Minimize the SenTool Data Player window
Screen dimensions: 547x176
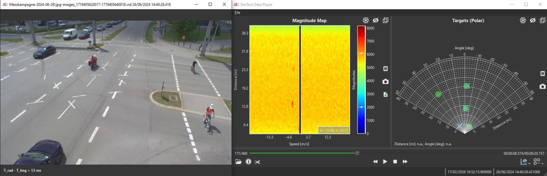click(512, 4)
